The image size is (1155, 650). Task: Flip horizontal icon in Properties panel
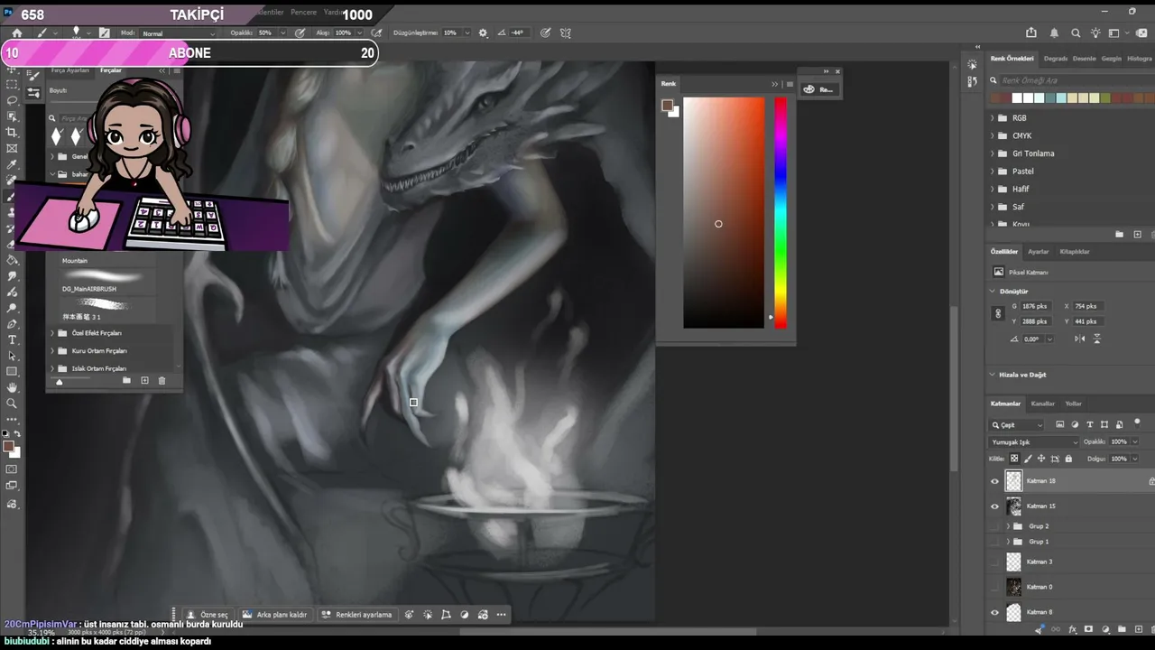pos(1080,339)
